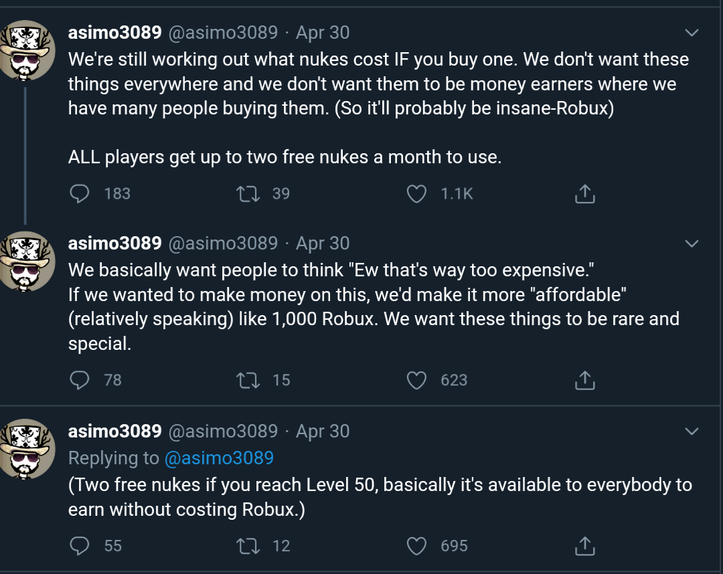This screenshot has height=574, width=723.
Task: Open the chevron menu on the third tweet
Action: click(692, 432)
